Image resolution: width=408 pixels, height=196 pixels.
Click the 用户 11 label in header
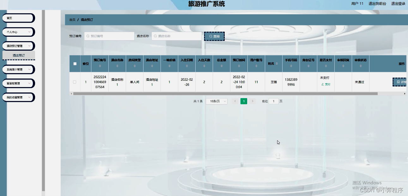tap(357, 4)
